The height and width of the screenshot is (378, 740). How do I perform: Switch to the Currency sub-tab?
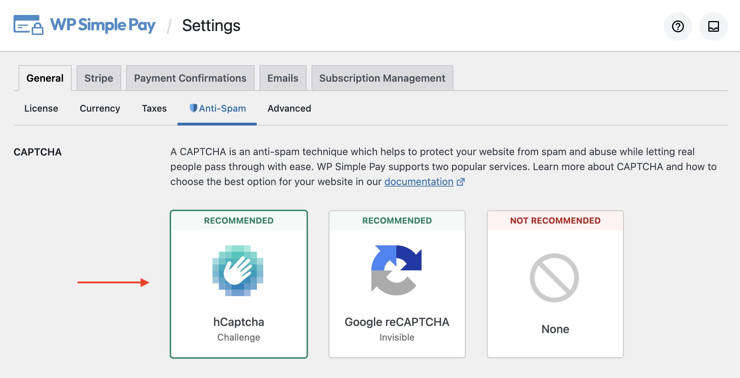tap(100, 108)
